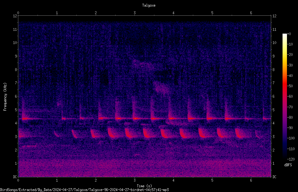298x192 pixels.
Task: Click the 12 kHz label on left axis
Action: (15, 16)
